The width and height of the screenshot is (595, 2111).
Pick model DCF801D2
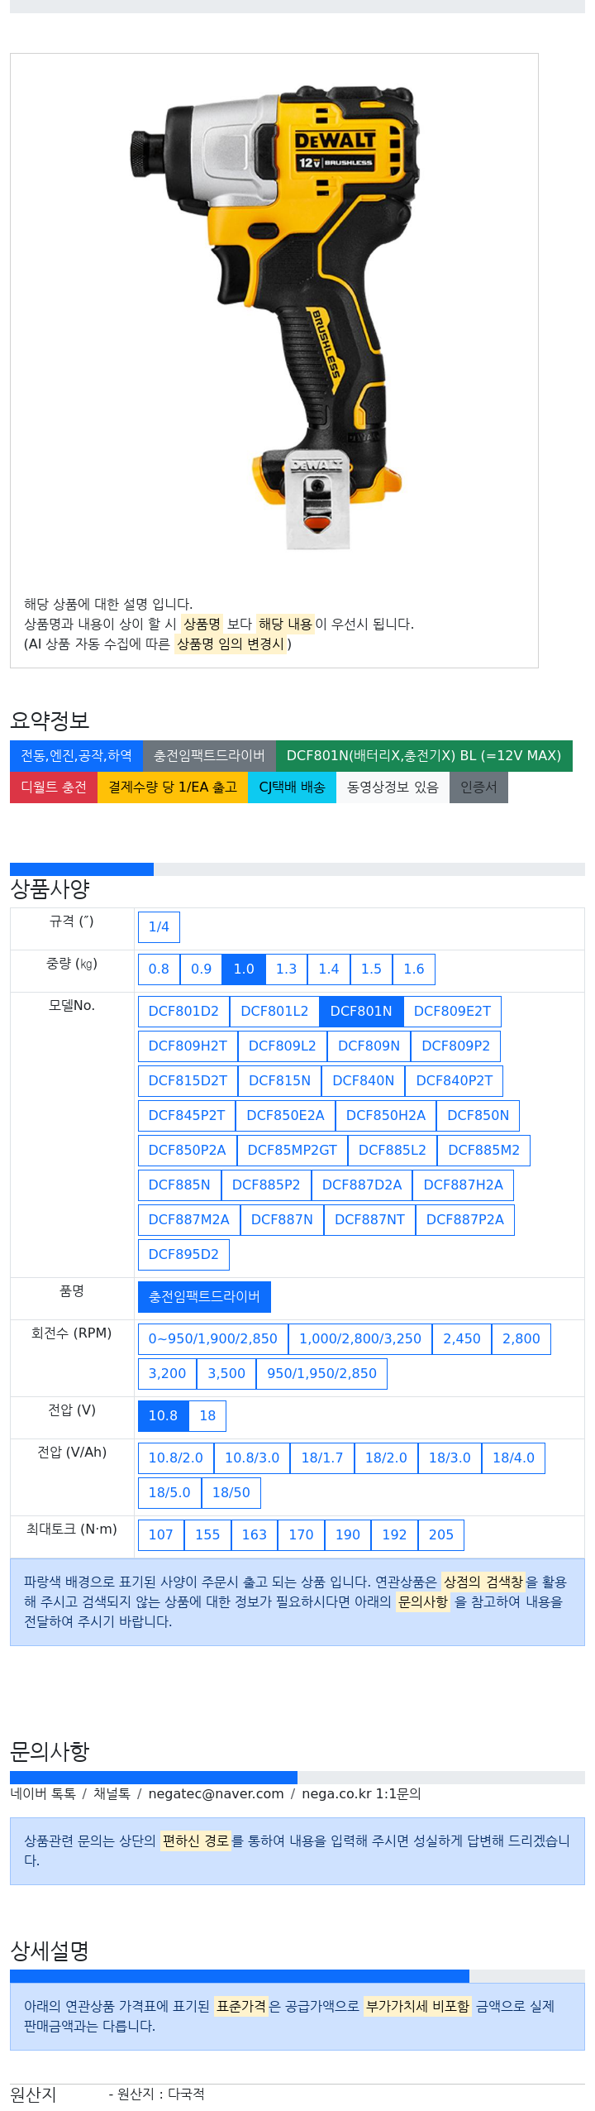tap(183, 1011)
